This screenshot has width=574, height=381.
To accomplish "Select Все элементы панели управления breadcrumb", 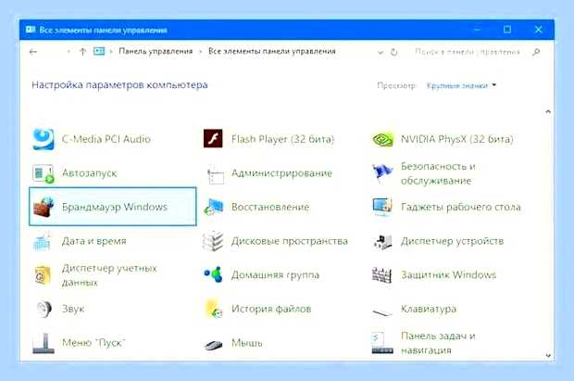I will click(271, 51).
